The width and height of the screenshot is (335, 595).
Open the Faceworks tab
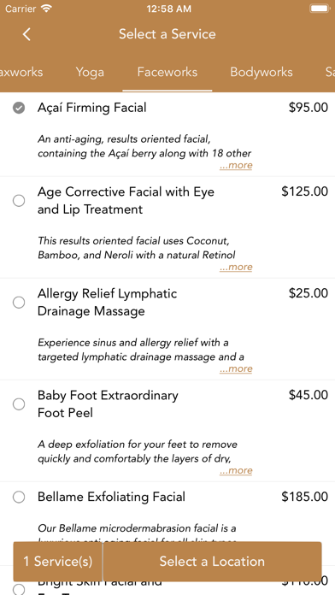click(x=167, y=72)
